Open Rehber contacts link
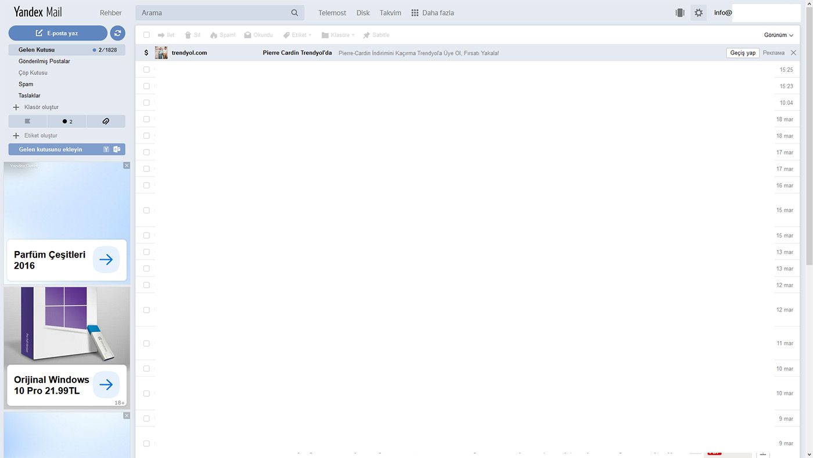 tap(111, 13)
